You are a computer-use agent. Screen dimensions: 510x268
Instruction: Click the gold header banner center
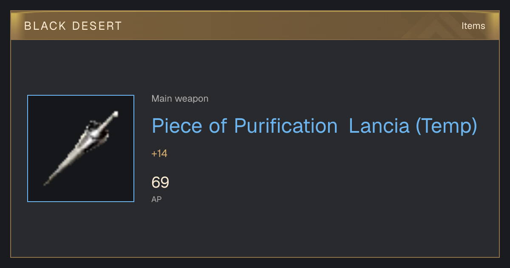[255, 26]
